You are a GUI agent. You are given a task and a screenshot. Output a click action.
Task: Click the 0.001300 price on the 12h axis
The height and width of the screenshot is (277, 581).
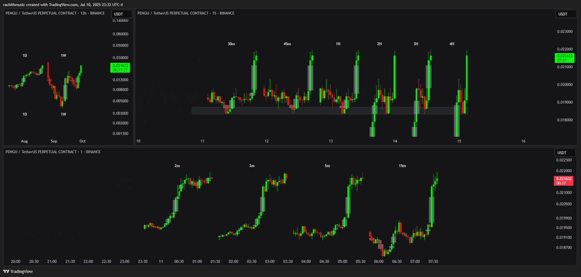point(121,133)
